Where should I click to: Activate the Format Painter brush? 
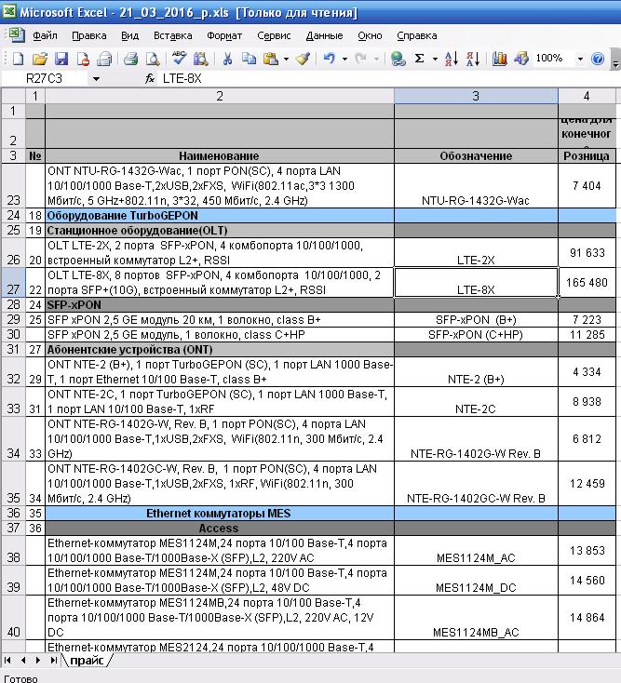pyautogui.click(x=303, y=59)
